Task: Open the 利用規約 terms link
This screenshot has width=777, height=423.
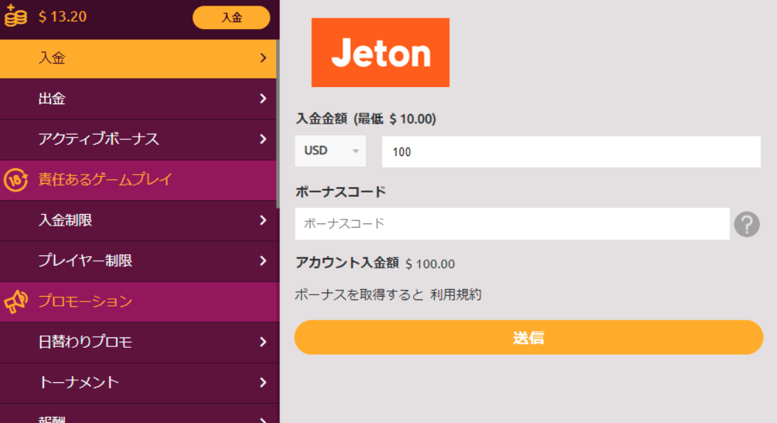Action: click(456, 295)
